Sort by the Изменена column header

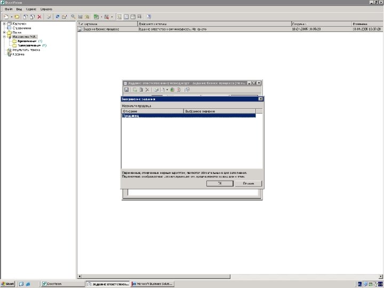(x=367, y=24)
